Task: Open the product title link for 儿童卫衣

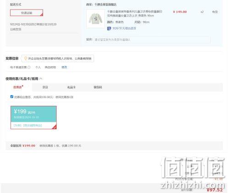Action: 134,14
